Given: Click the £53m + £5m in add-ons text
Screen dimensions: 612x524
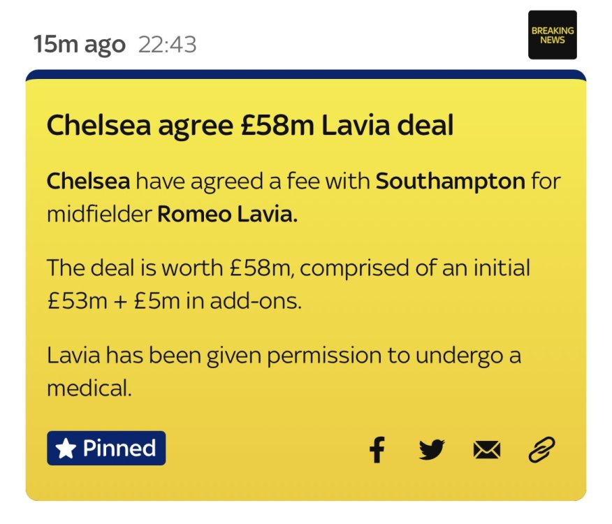Looking at the screenshot, I should [x=174, y=300].
